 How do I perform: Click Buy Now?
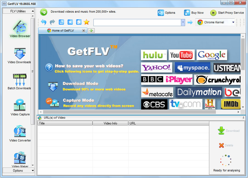[x=194, y=13]
